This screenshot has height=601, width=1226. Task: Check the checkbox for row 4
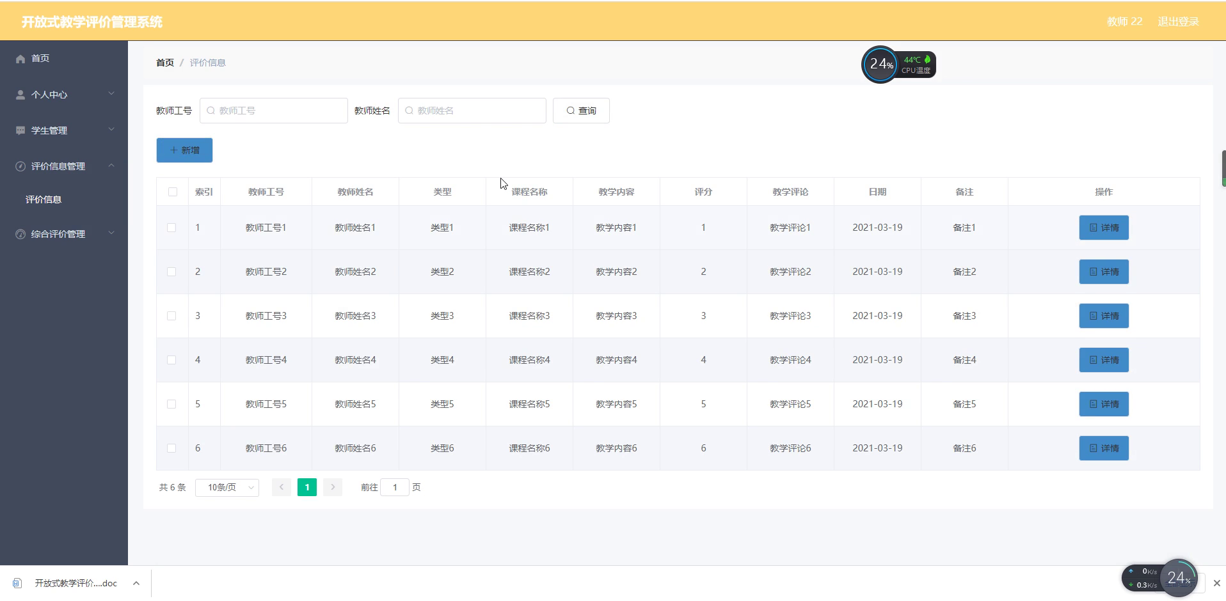[171, 360]
